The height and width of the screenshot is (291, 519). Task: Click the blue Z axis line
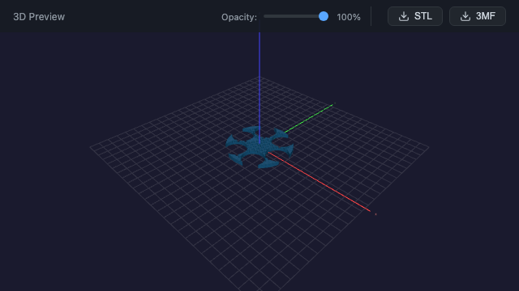tap(259, 87)
